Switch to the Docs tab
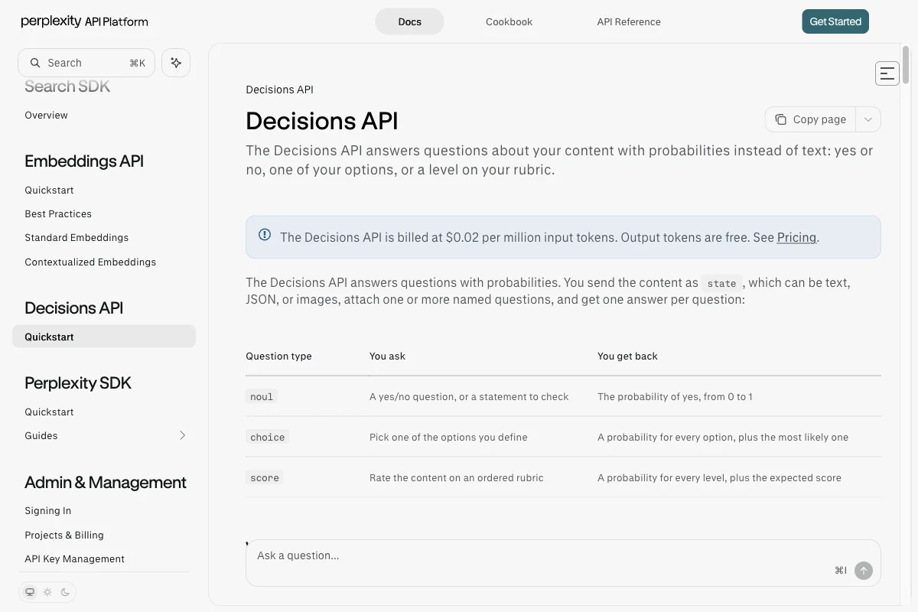Viewport: 918px width, 612px height. click(409, 21)
